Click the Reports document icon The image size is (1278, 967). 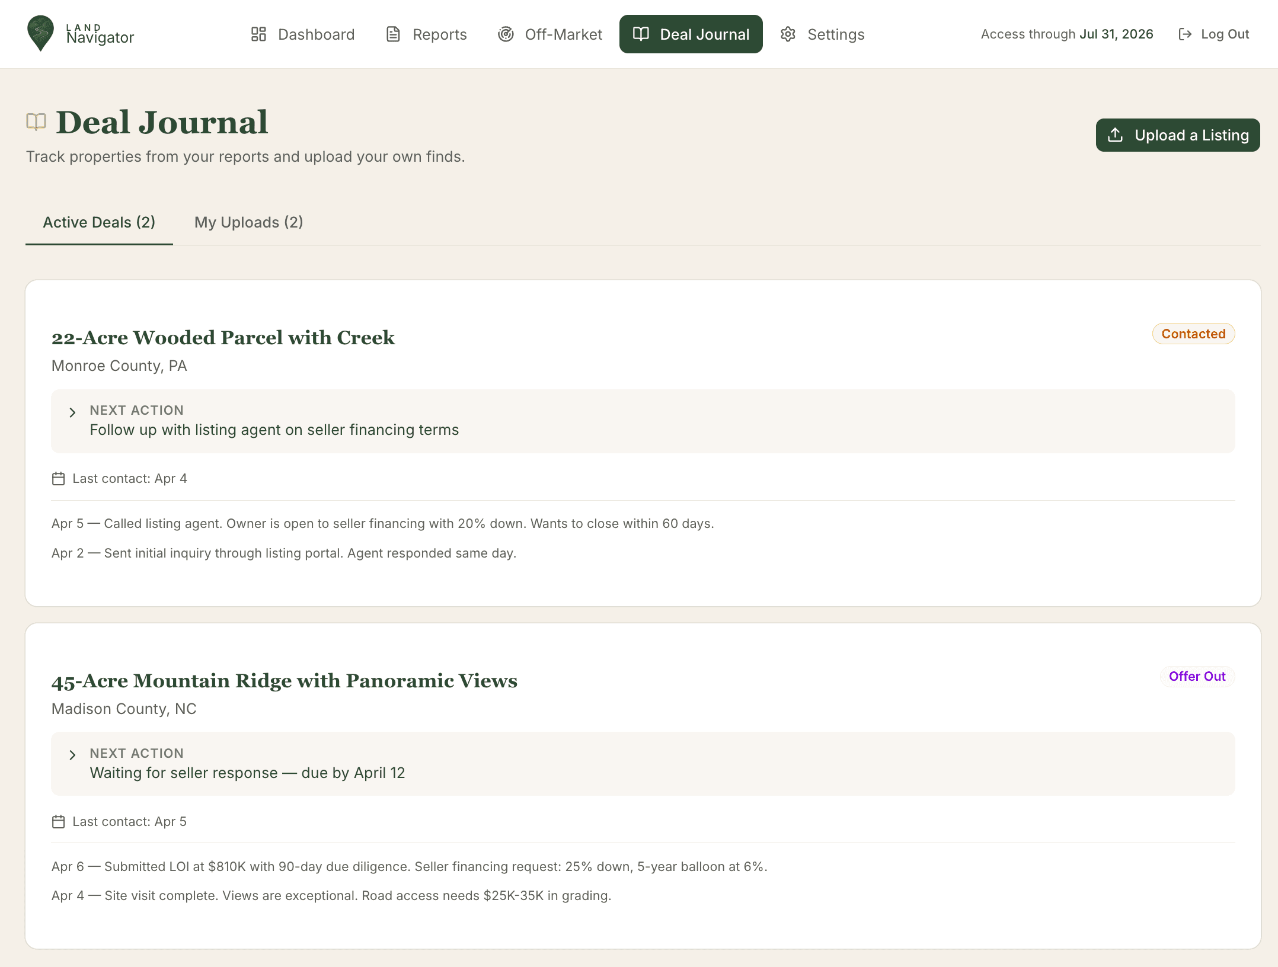[393, 34]
